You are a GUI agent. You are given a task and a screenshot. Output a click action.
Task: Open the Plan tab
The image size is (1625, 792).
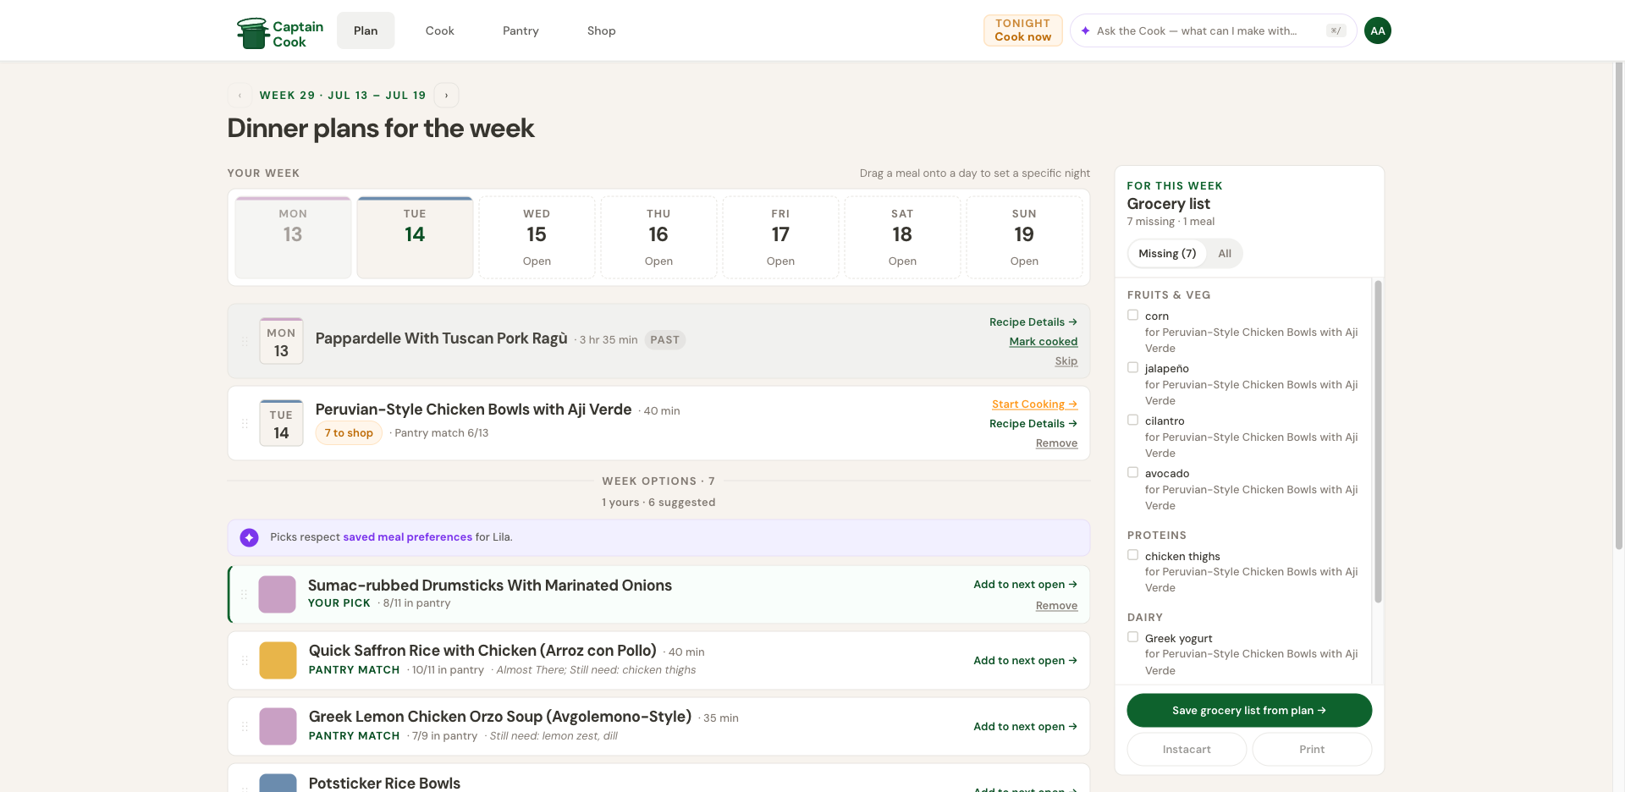366,30
